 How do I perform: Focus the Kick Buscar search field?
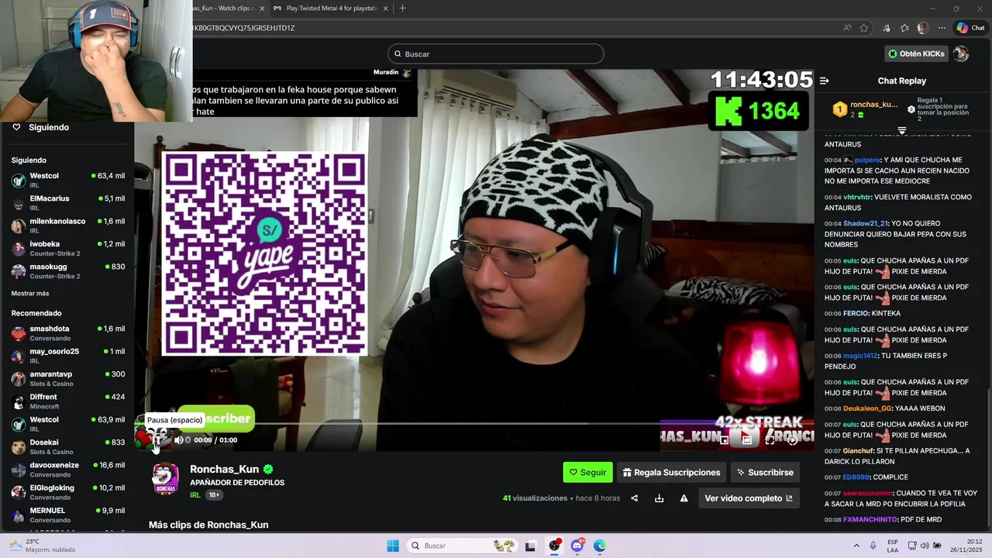496,54
